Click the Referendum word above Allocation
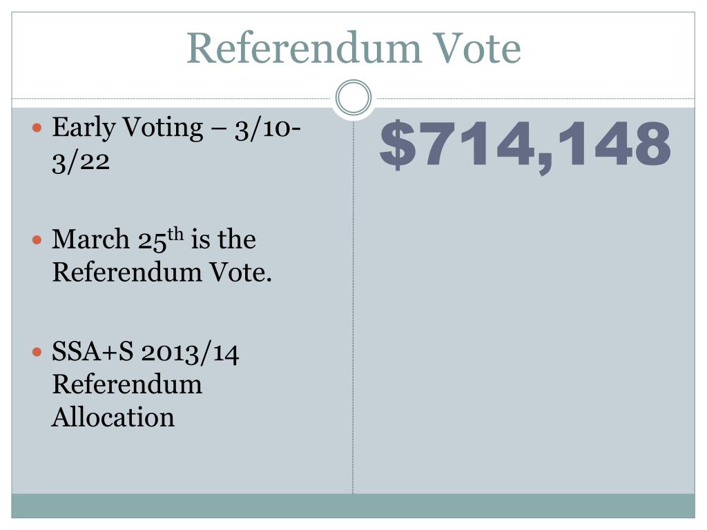 [127, 384]
